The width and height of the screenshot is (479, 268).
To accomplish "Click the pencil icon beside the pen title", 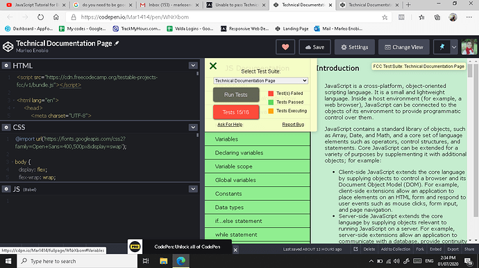I will click(117, 44).
